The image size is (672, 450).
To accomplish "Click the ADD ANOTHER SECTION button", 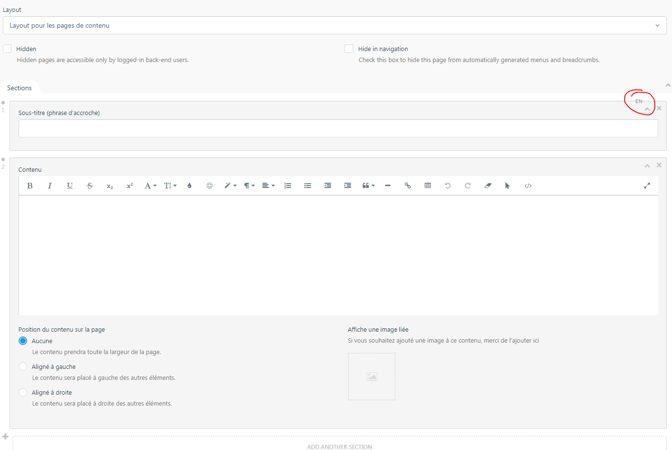I will pyautogui.click(x=339, y=446).
